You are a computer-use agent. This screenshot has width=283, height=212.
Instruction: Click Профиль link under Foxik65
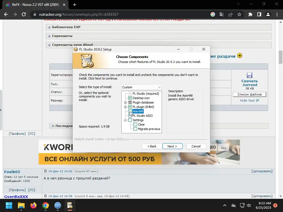click(x=17, y=190)
